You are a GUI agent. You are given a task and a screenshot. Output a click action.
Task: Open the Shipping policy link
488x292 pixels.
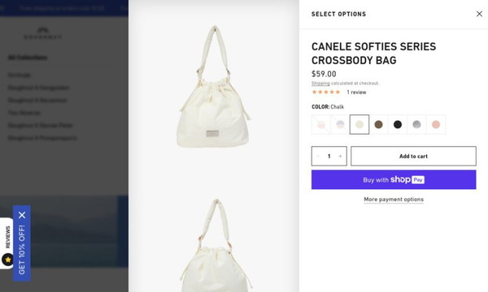point(320,84)
